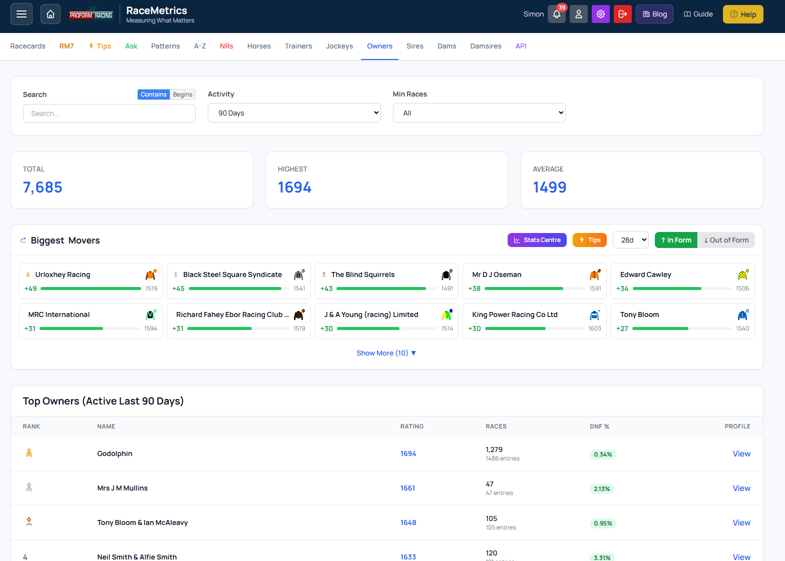
Task: Click small rank icon beside Urloxhey Racing
Action: [28, 274]
